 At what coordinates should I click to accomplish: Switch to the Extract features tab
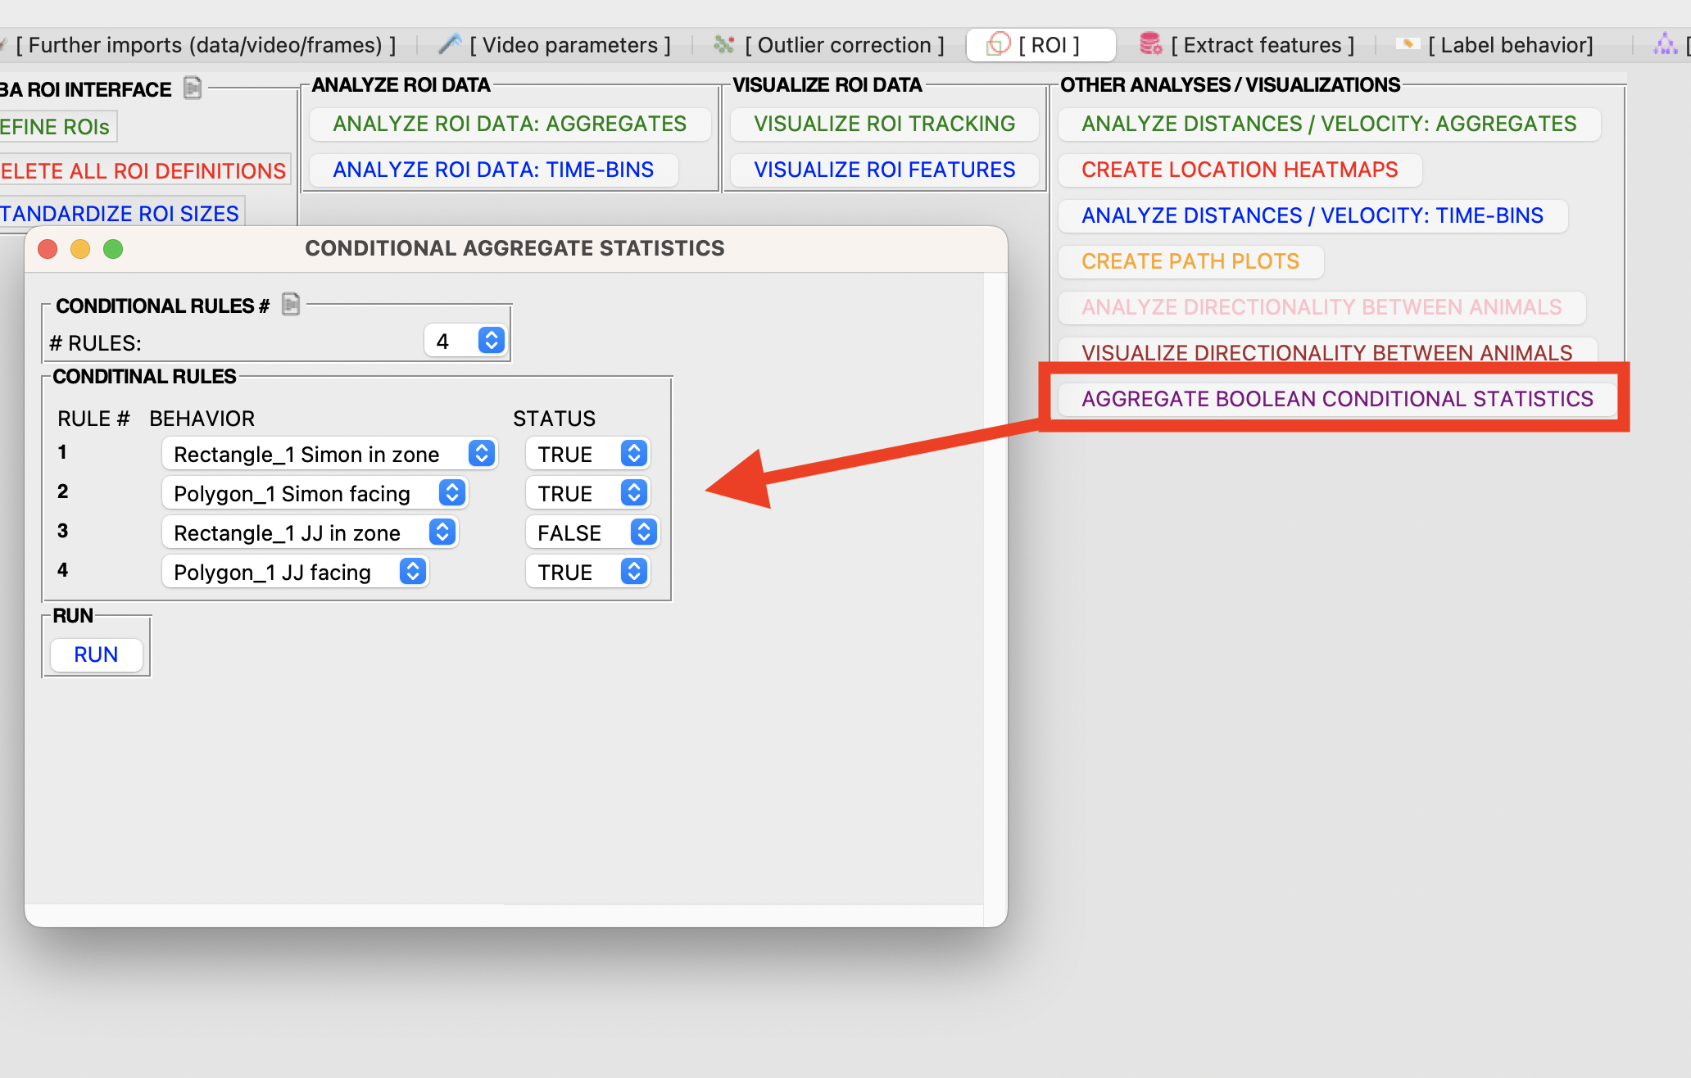1262,45
